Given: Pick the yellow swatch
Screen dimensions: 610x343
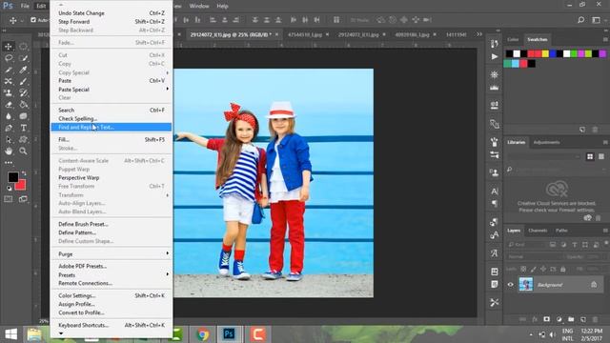Looking at the screenshot, I should (545, 53).
